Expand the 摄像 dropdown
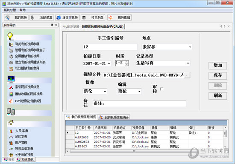The image size is (235, 164). pos(105,91)
